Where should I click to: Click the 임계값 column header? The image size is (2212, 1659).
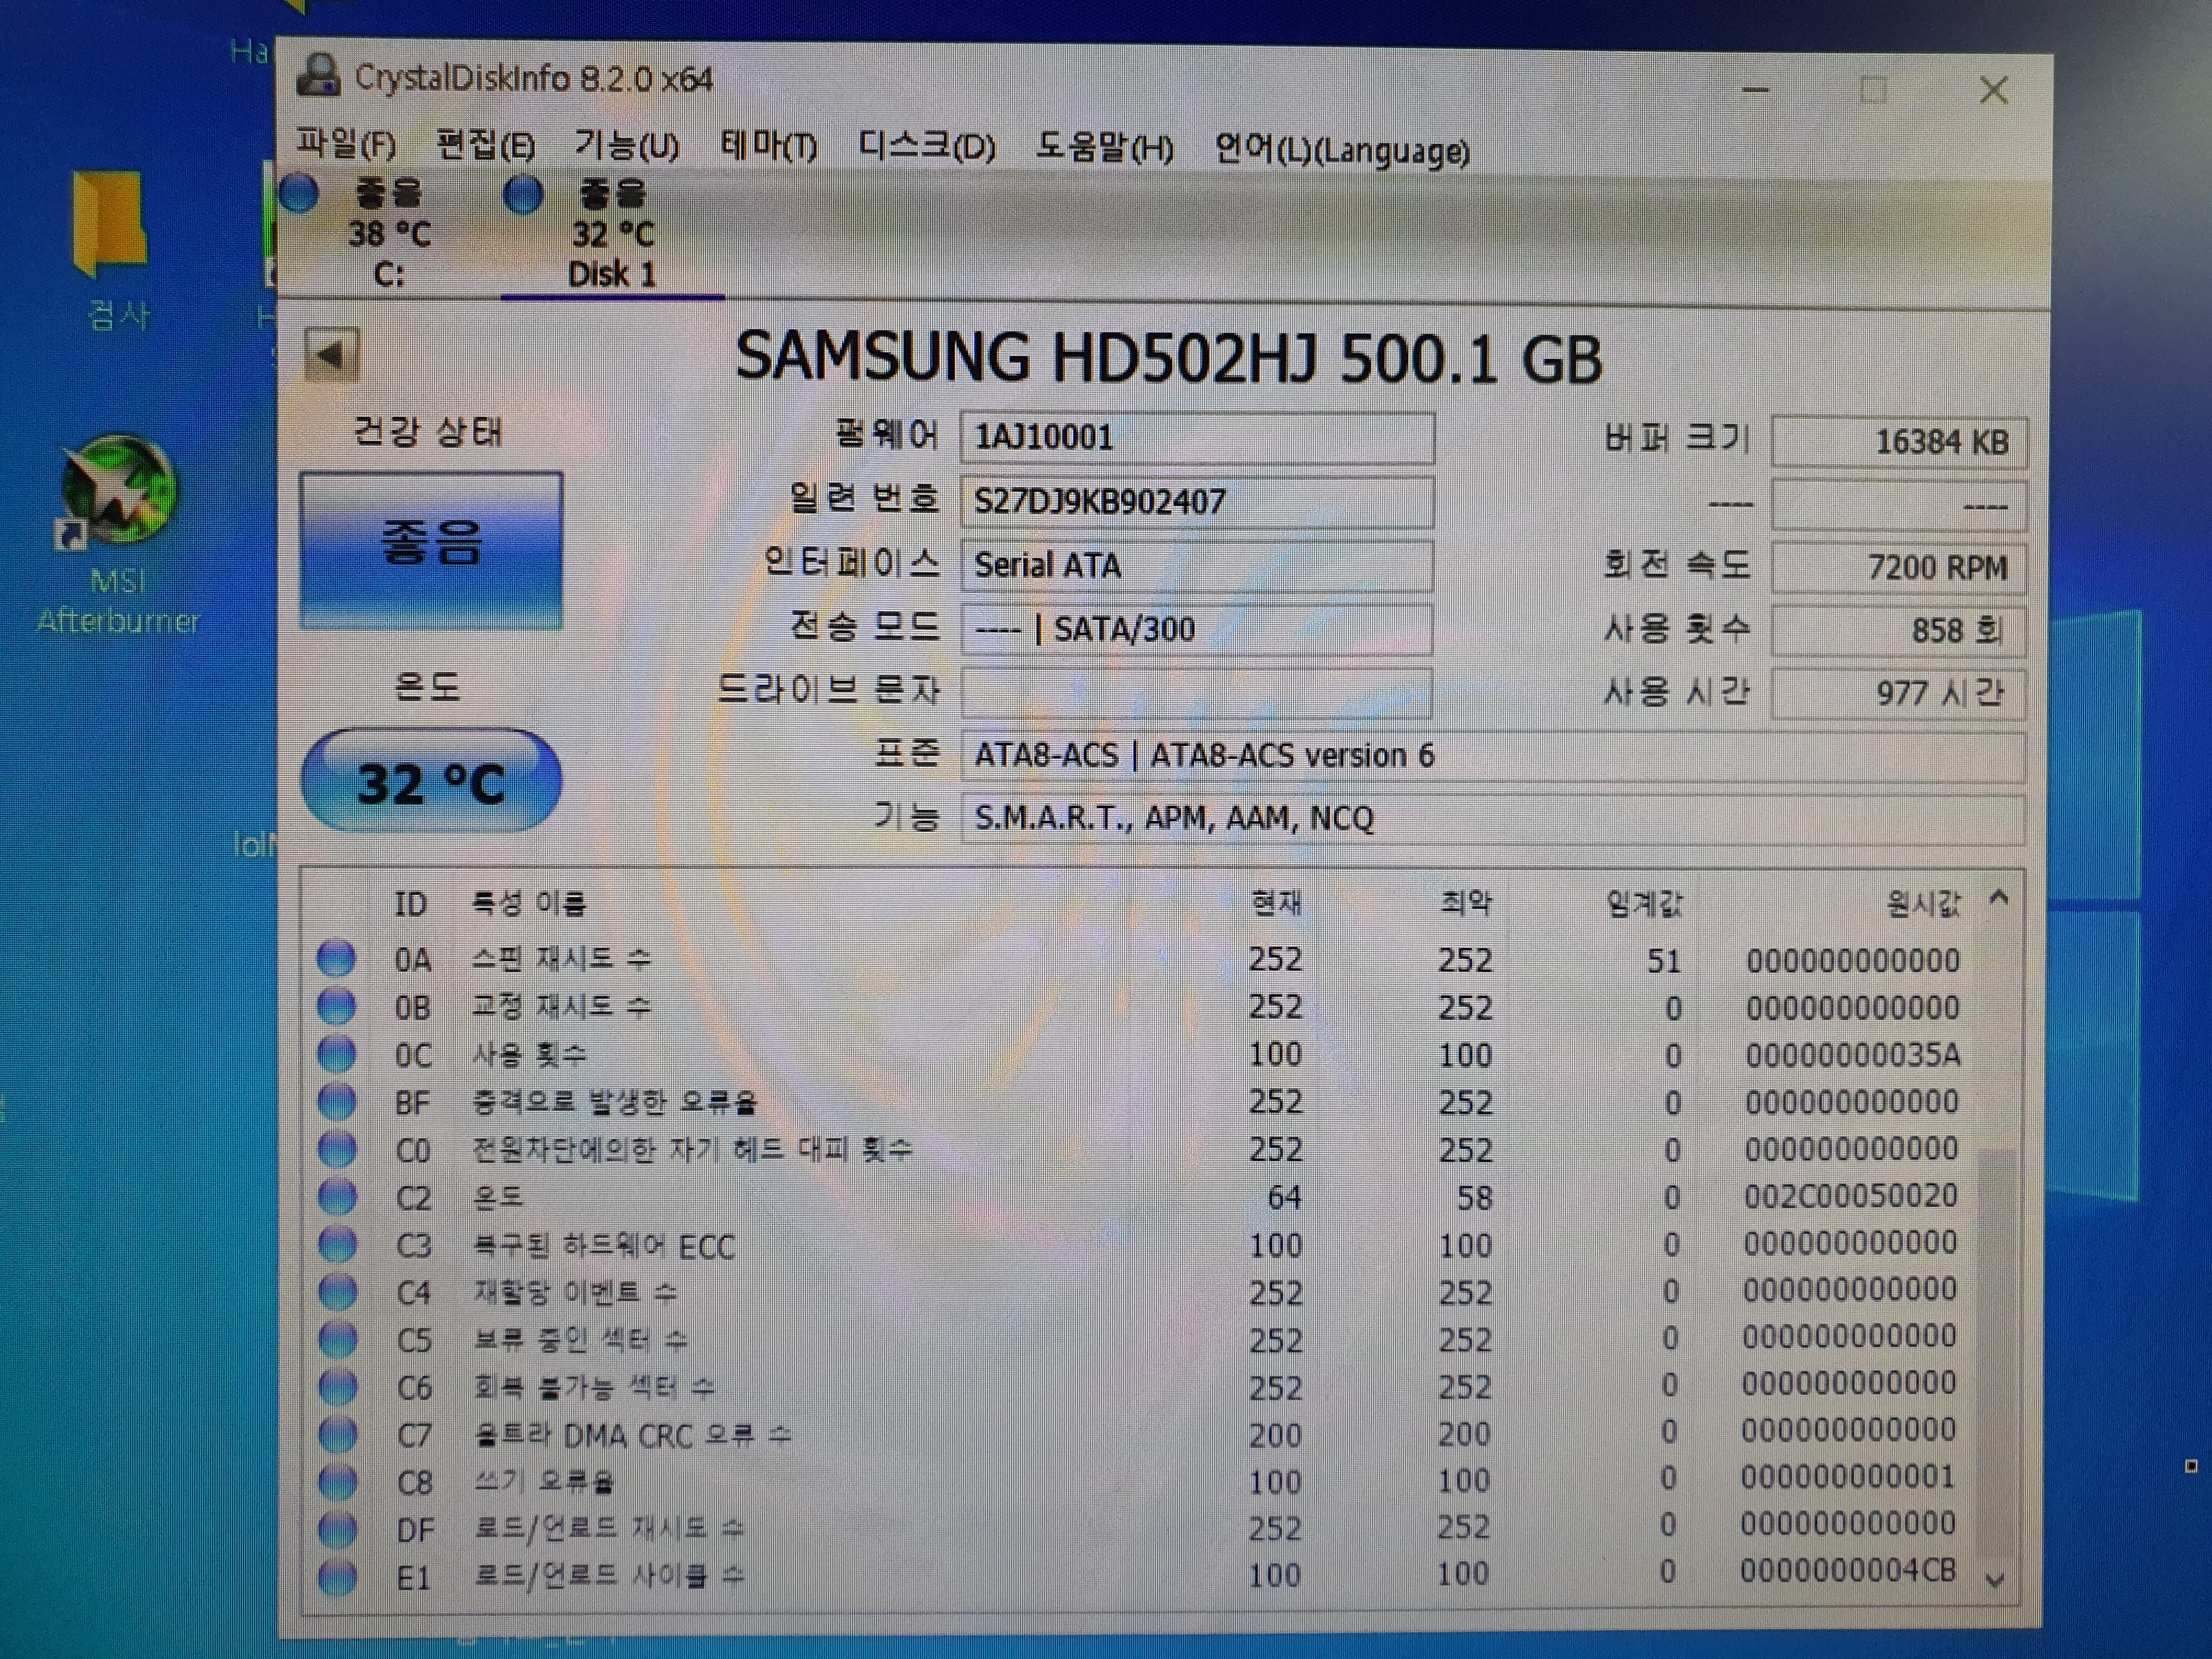1645,904
